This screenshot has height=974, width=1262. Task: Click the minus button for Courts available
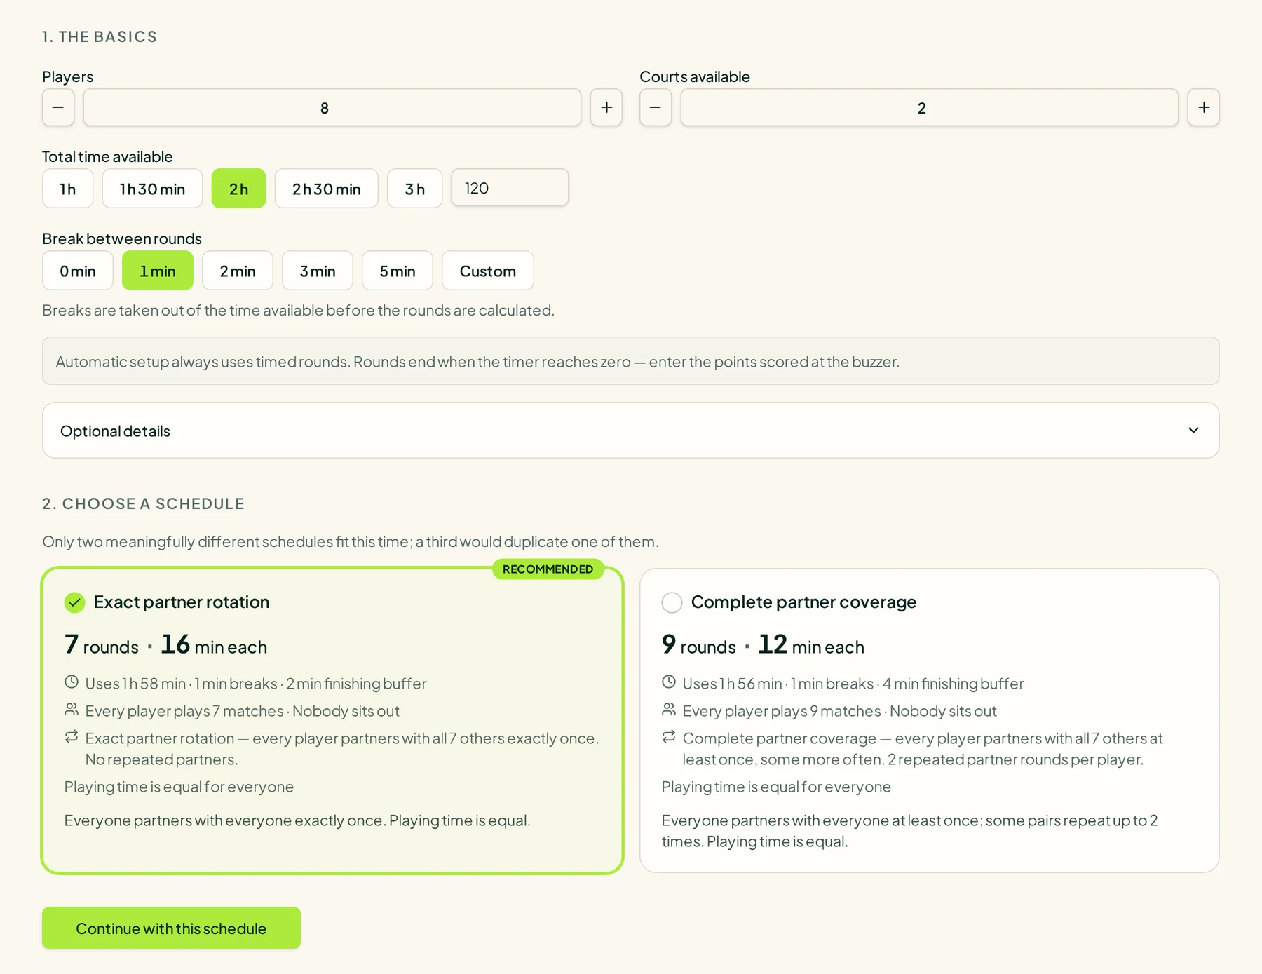(x=656, y=107)
